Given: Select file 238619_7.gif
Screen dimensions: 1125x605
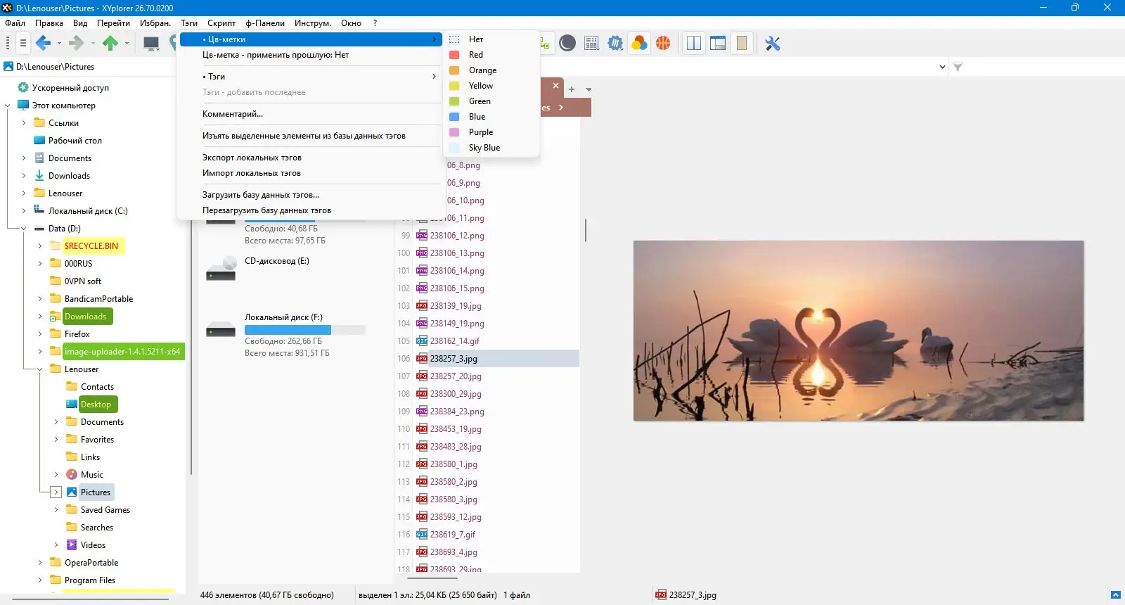Looking at the screenshot, I should 453,535.
